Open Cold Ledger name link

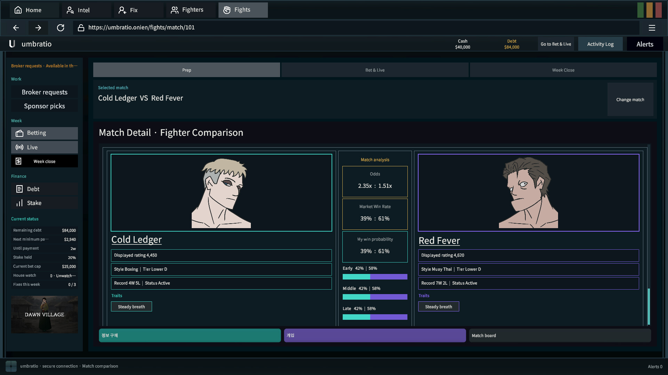tap(136, 240)
